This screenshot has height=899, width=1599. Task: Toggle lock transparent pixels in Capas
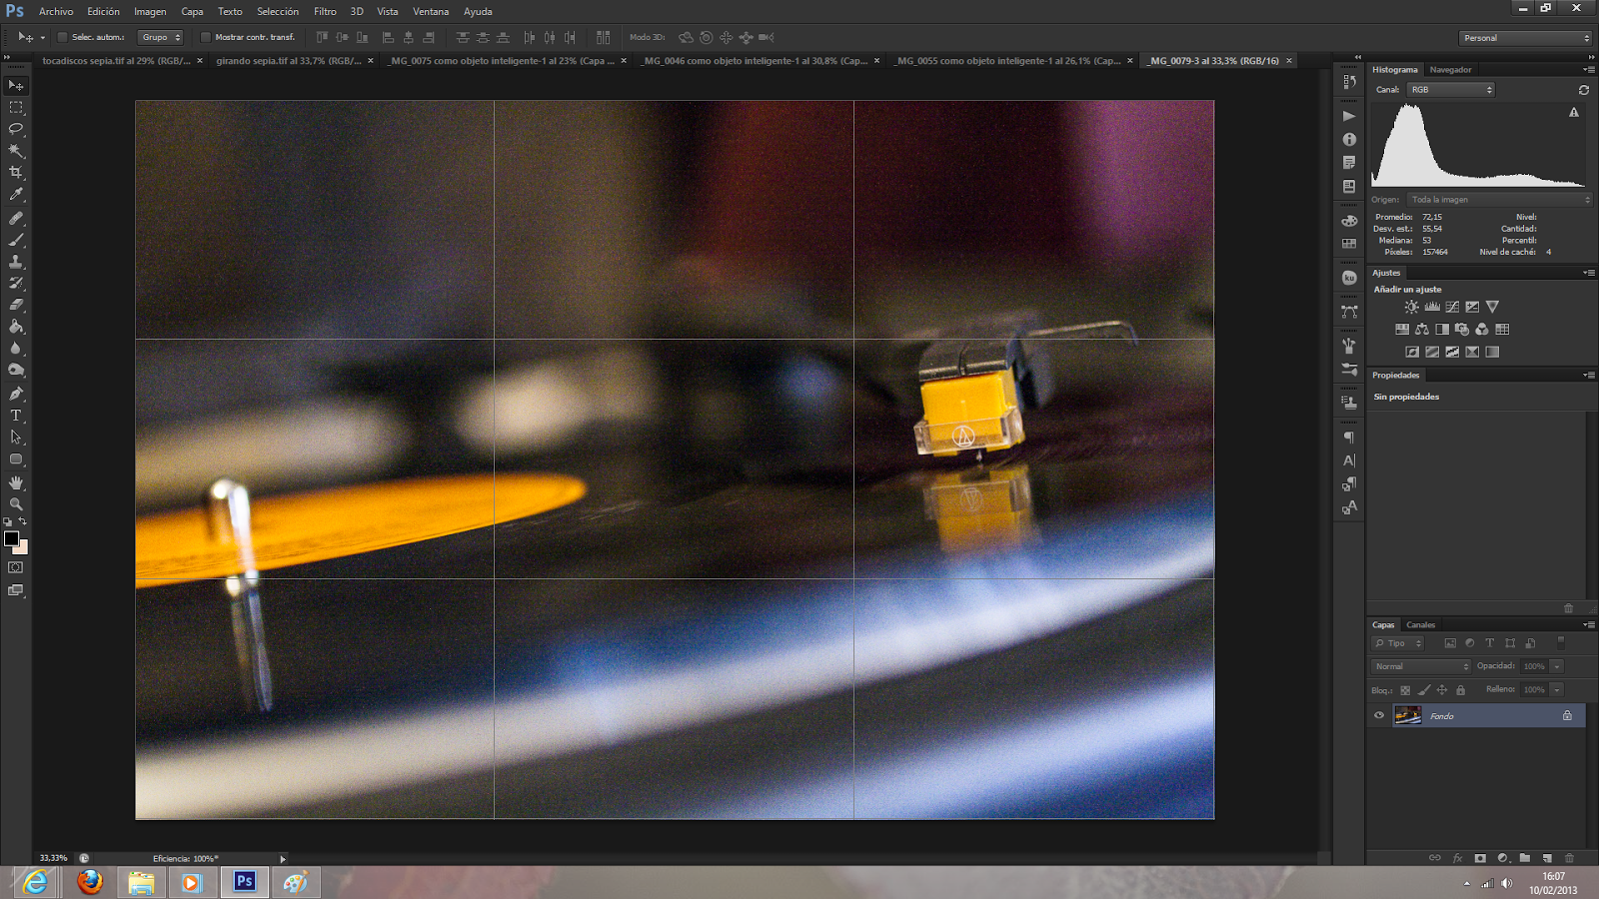(1405, 690)
